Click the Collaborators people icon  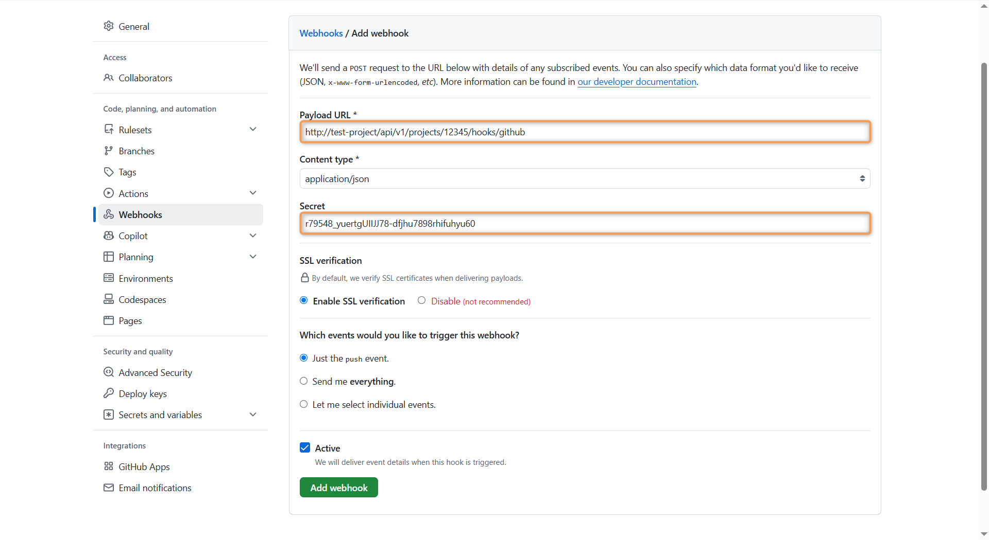point(108,78)
